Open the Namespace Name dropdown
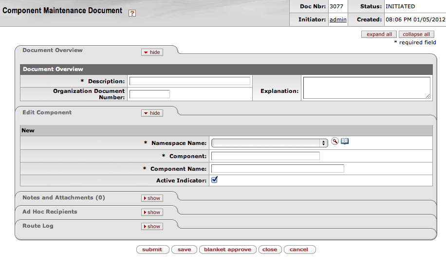This screenshot has height=269, width=446. pyautogui.click(x=269, y=143)
